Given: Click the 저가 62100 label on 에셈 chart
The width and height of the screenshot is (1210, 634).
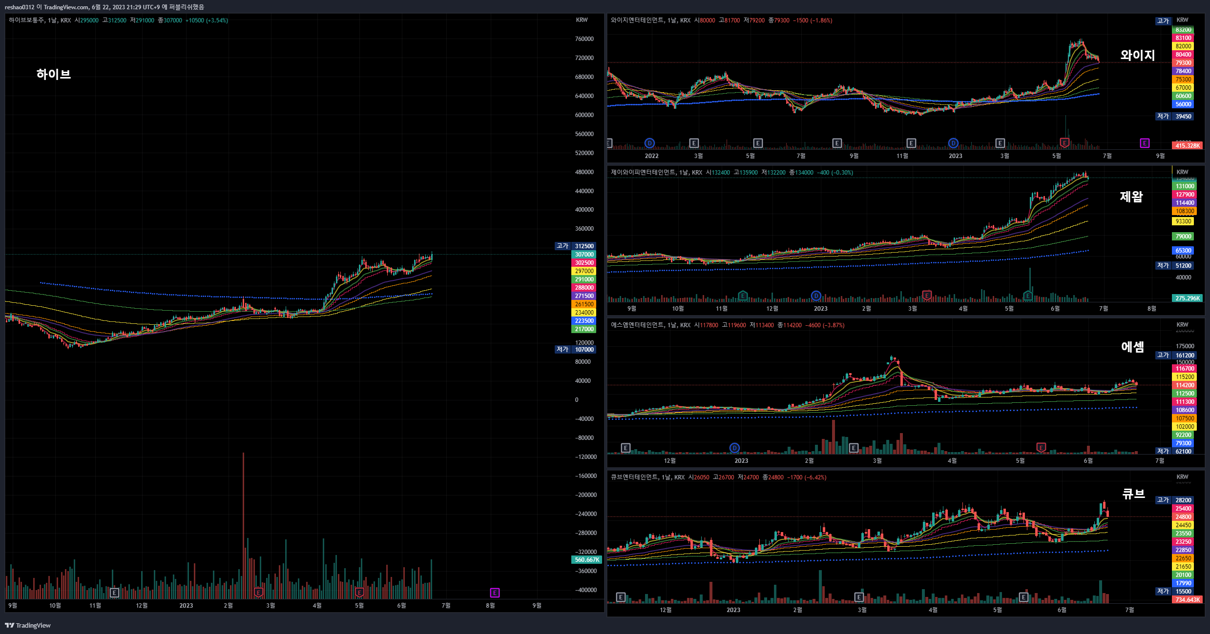Looking at the screenshot, I should coord(1174,452).
